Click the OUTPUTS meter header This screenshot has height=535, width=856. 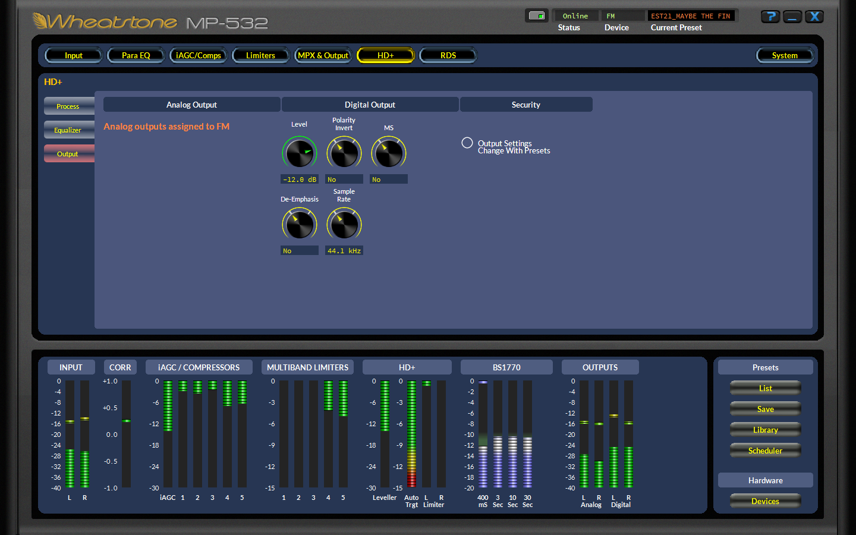[600, 367]
